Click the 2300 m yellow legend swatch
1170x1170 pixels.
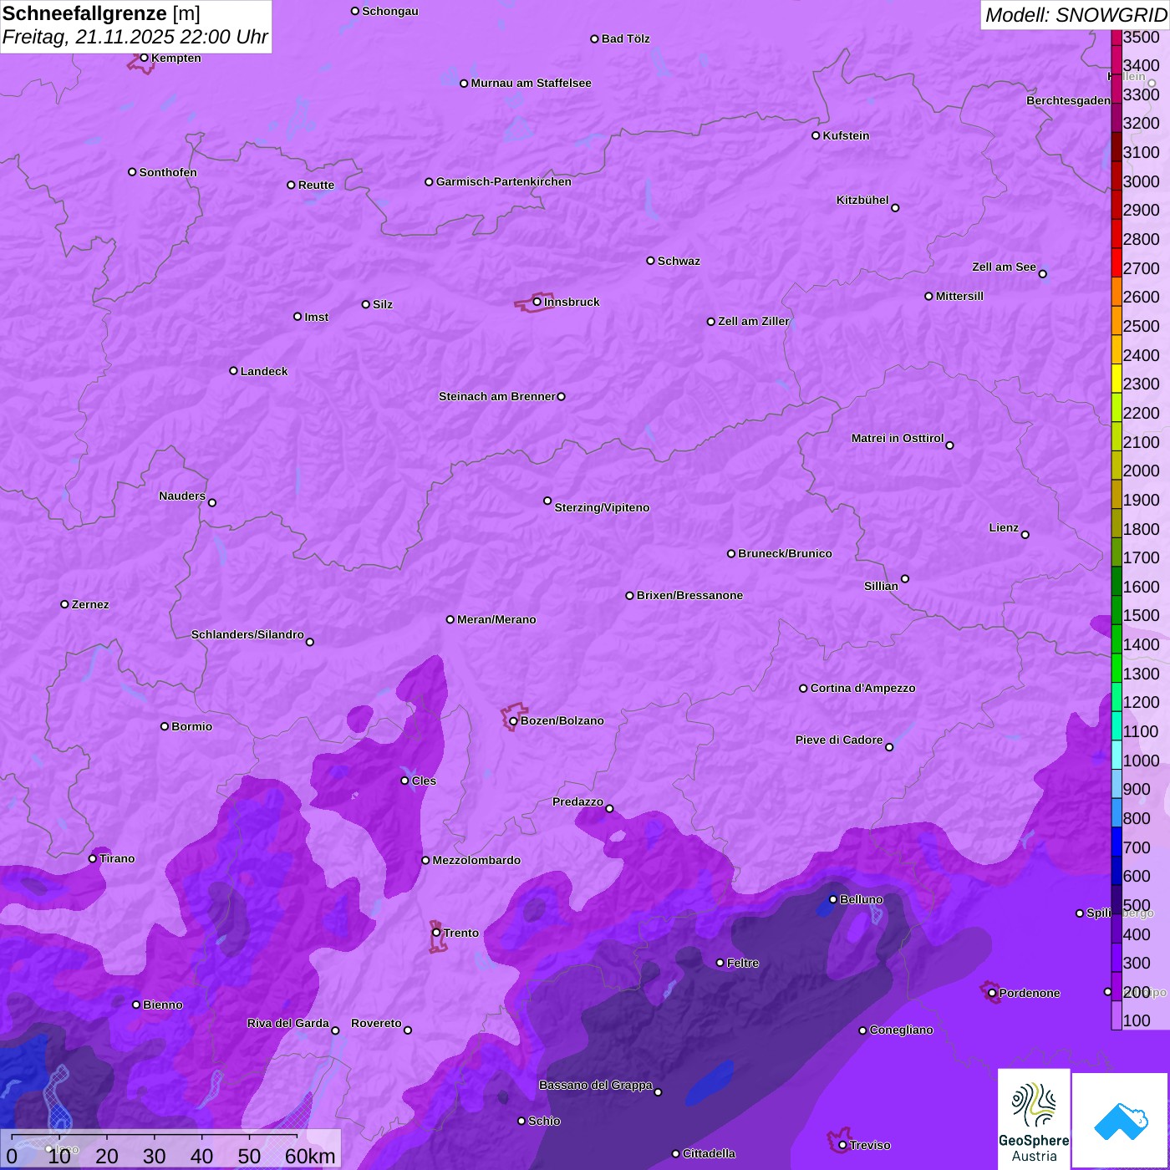click(x=1117, y=379)
